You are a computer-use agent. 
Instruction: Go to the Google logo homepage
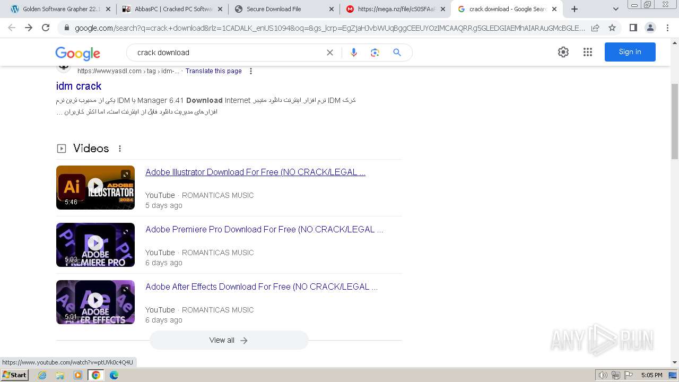pyautogui.click(x=77, y=53)
